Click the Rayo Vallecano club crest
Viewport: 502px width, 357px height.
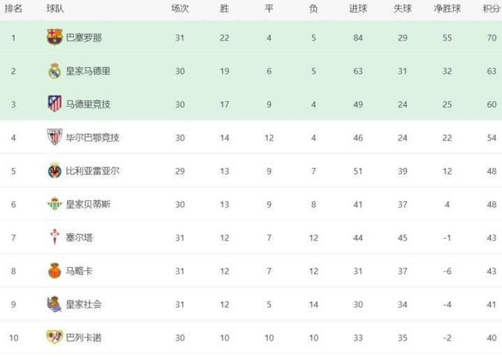[54, 337]
